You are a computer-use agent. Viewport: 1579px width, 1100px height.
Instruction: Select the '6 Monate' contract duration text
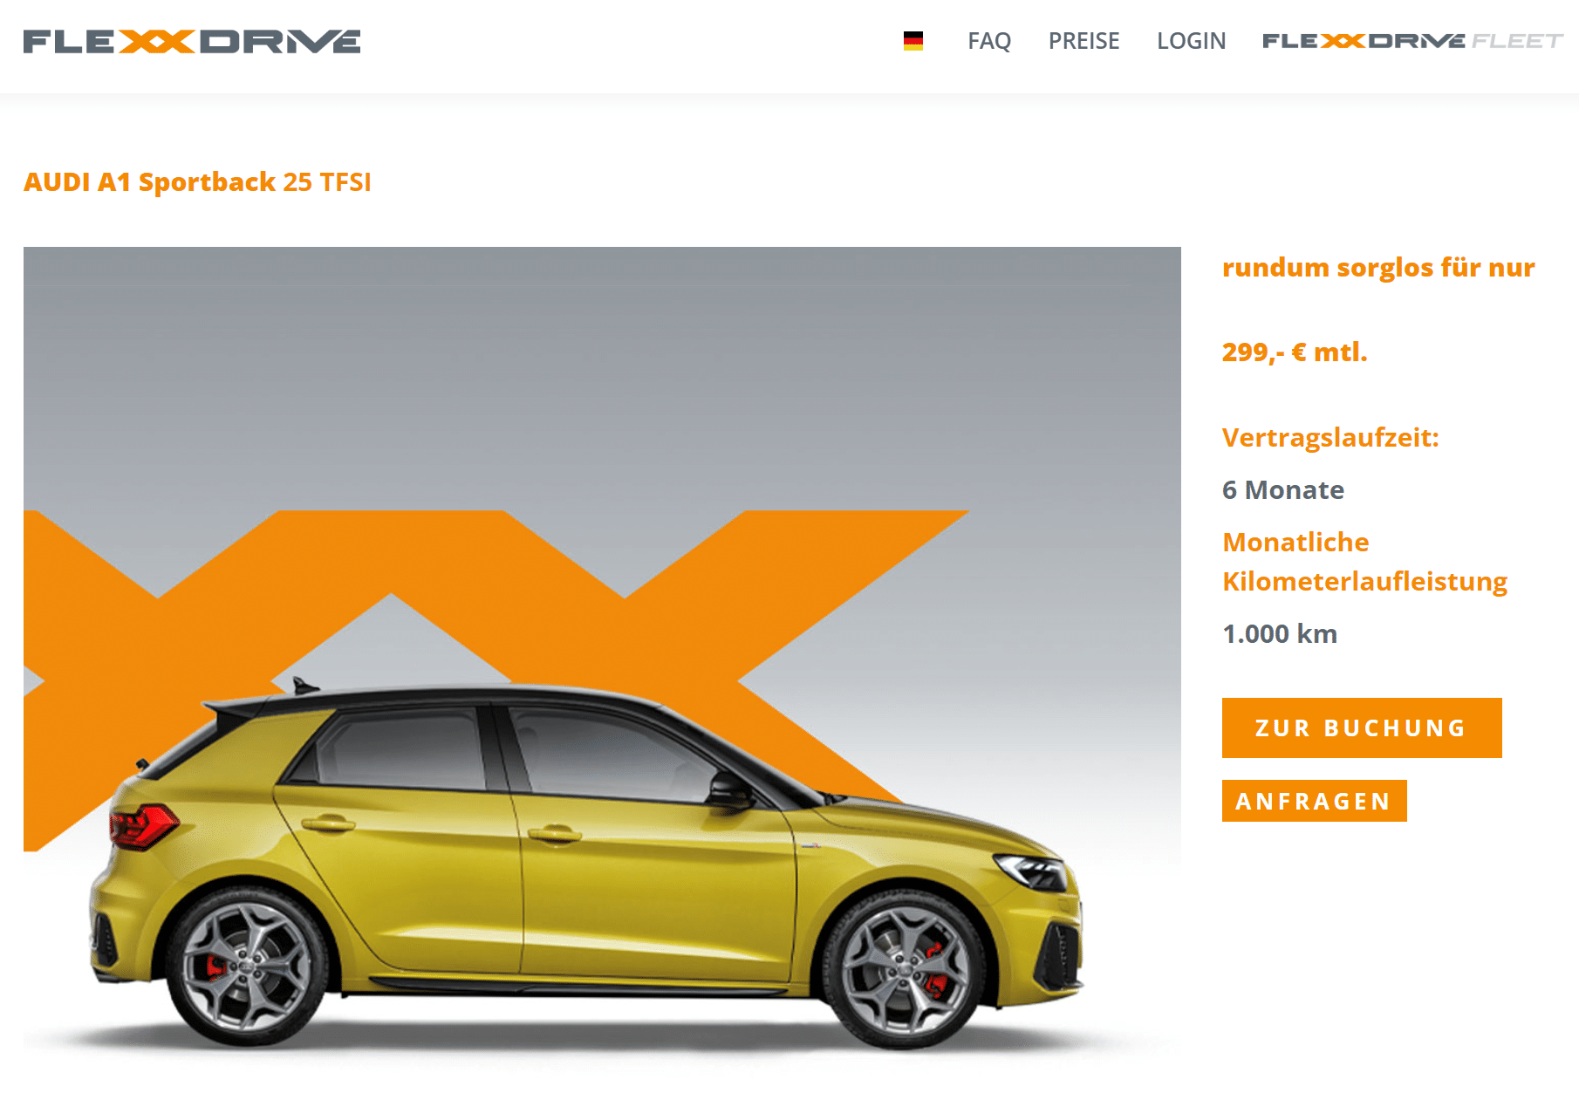1283,489
